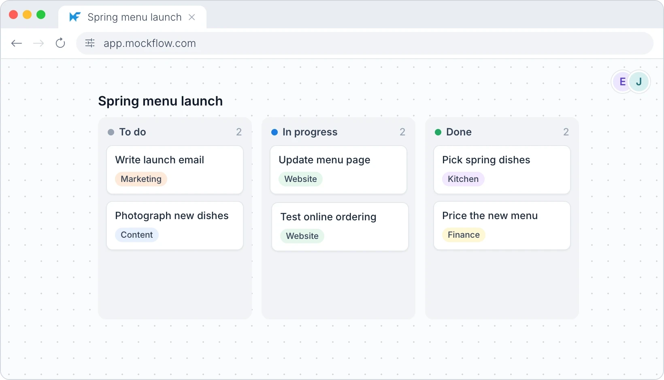Maximize window with the green button
Screen dimensions: 664x380
[x=41, y=15]
